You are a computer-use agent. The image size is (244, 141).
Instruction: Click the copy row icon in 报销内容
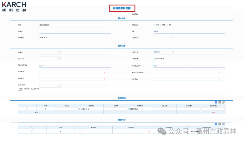click(223, 124)
